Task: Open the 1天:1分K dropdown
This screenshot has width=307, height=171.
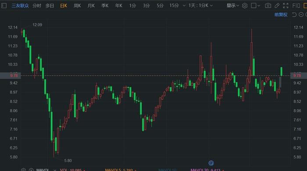Action: coord(200,6)
